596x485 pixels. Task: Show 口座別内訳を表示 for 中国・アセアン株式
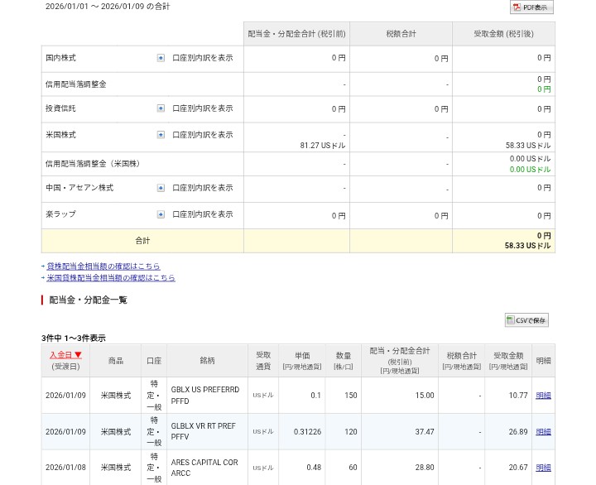click(202, 188)
